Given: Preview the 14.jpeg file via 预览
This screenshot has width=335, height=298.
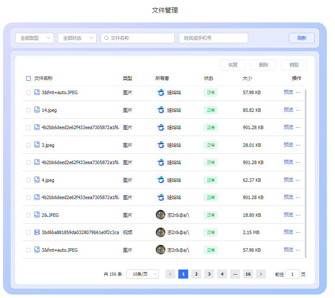Looking at the screenshot, I should [x=288, y=110].
